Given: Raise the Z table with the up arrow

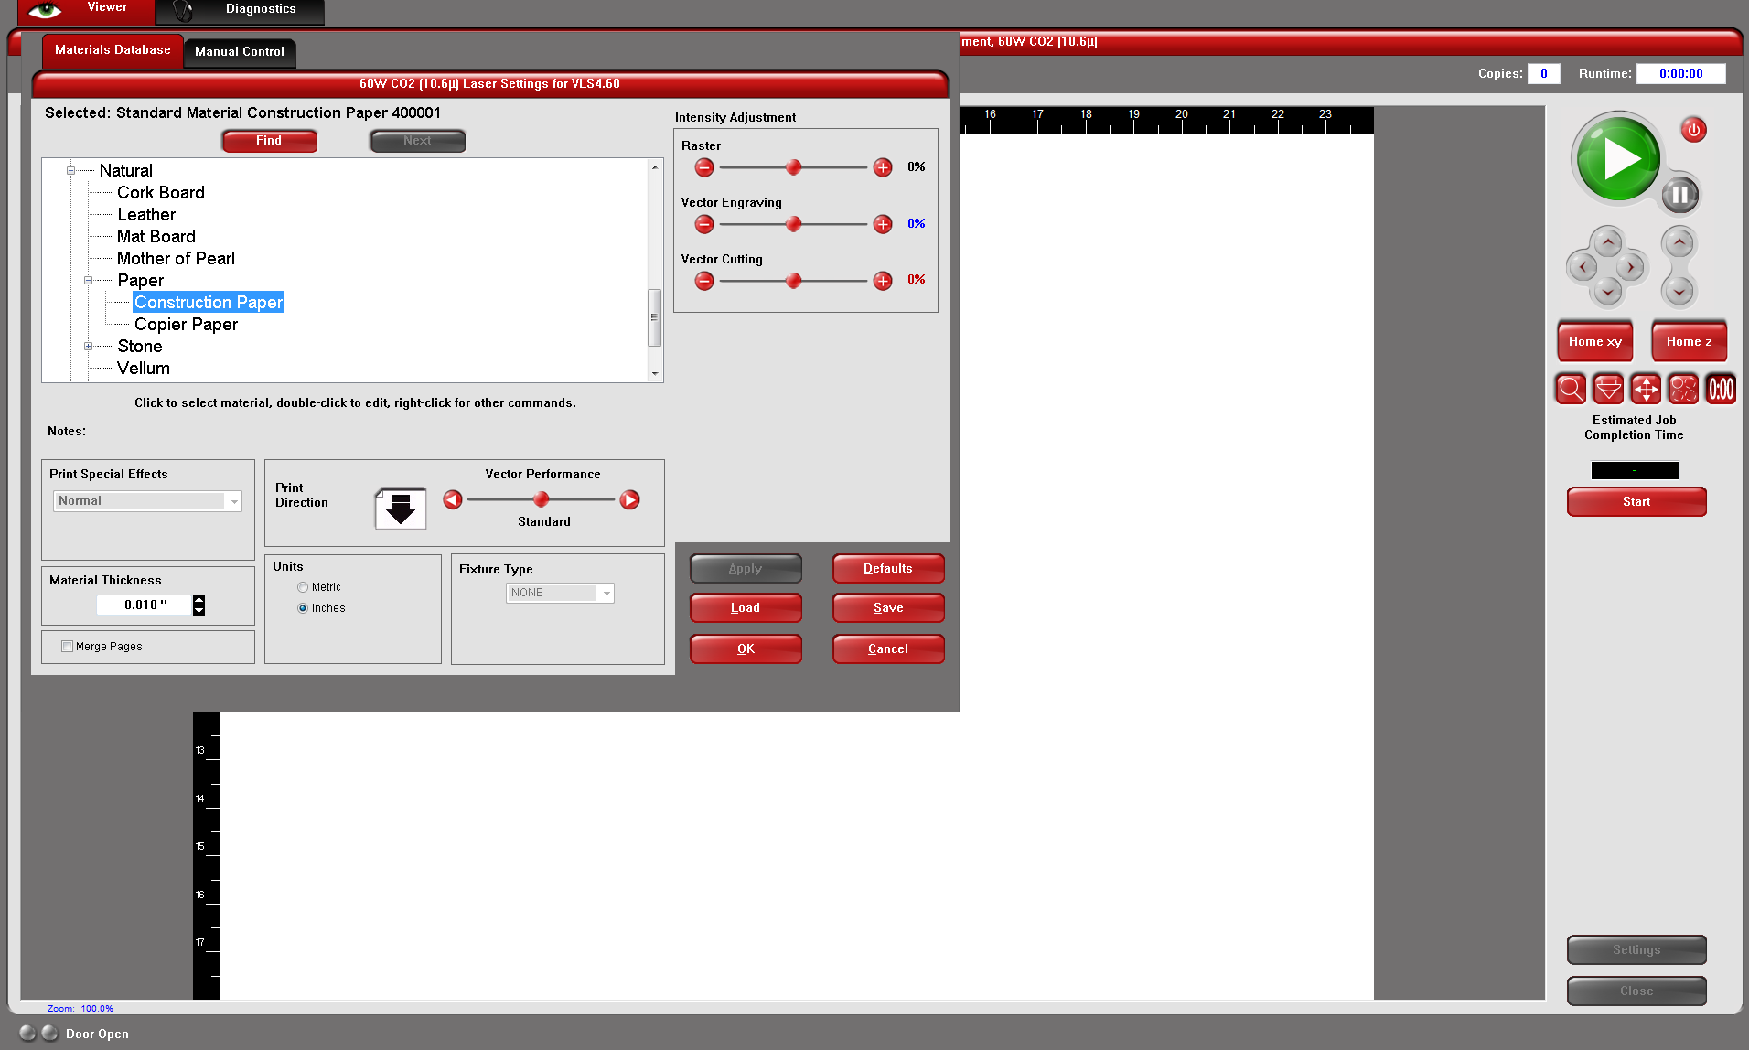Looking at the screenshot, I should point(1679,243).
